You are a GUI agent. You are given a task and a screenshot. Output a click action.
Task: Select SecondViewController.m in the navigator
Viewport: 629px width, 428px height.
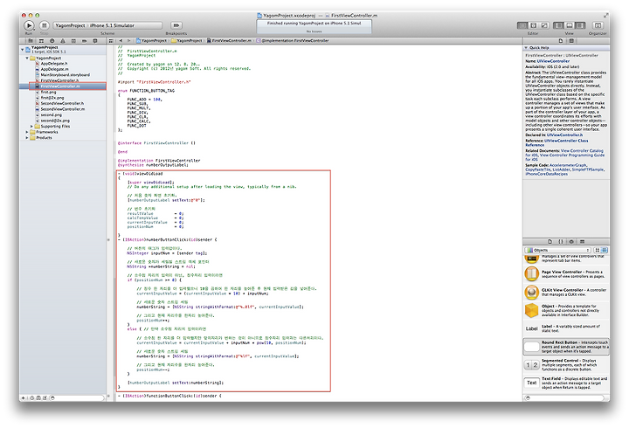click(64, 109)
